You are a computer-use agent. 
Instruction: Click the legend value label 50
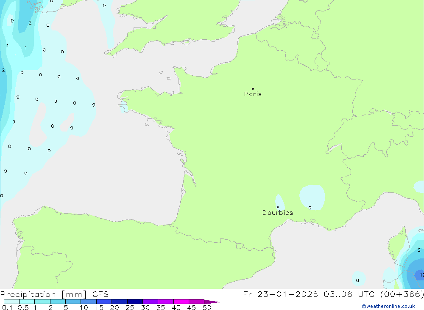pyautogui.click(x=207, y=307)
